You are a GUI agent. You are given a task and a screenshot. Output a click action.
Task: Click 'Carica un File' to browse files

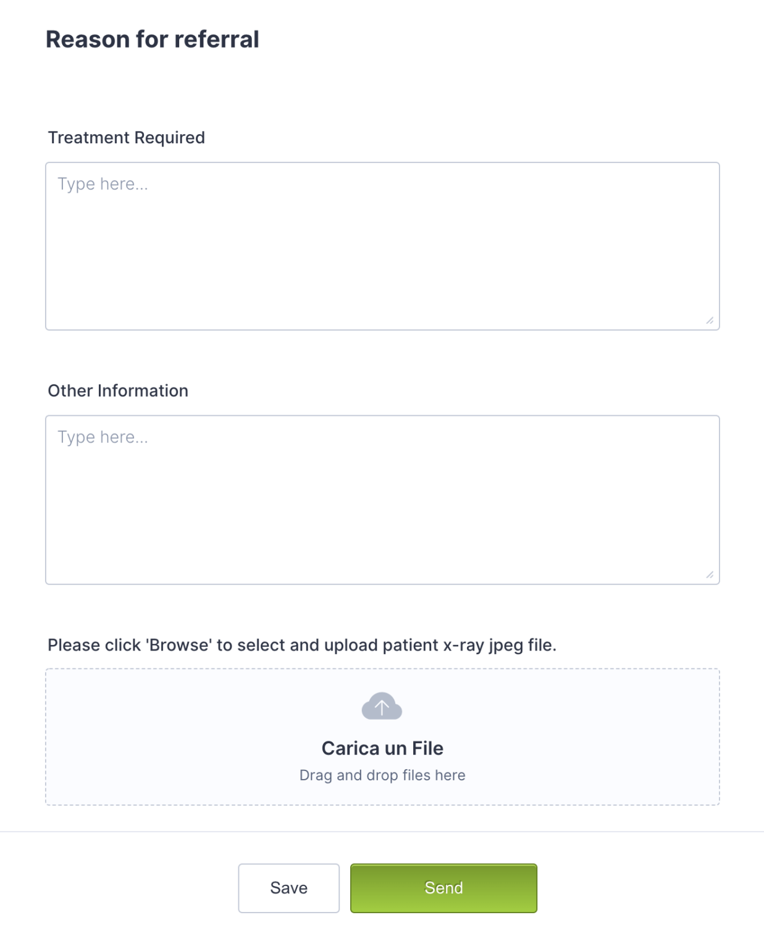pyautogui.click(x=382, y=748)
